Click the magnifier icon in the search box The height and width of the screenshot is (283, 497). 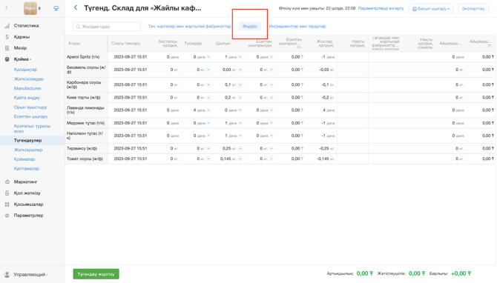pyautogui.click(x=78, y=27)
